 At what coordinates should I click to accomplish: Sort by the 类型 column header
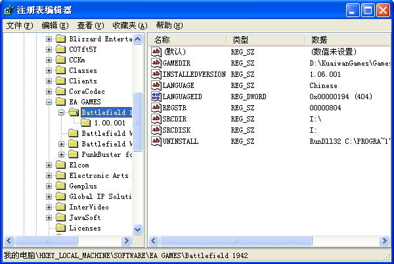tap(266, 39)
